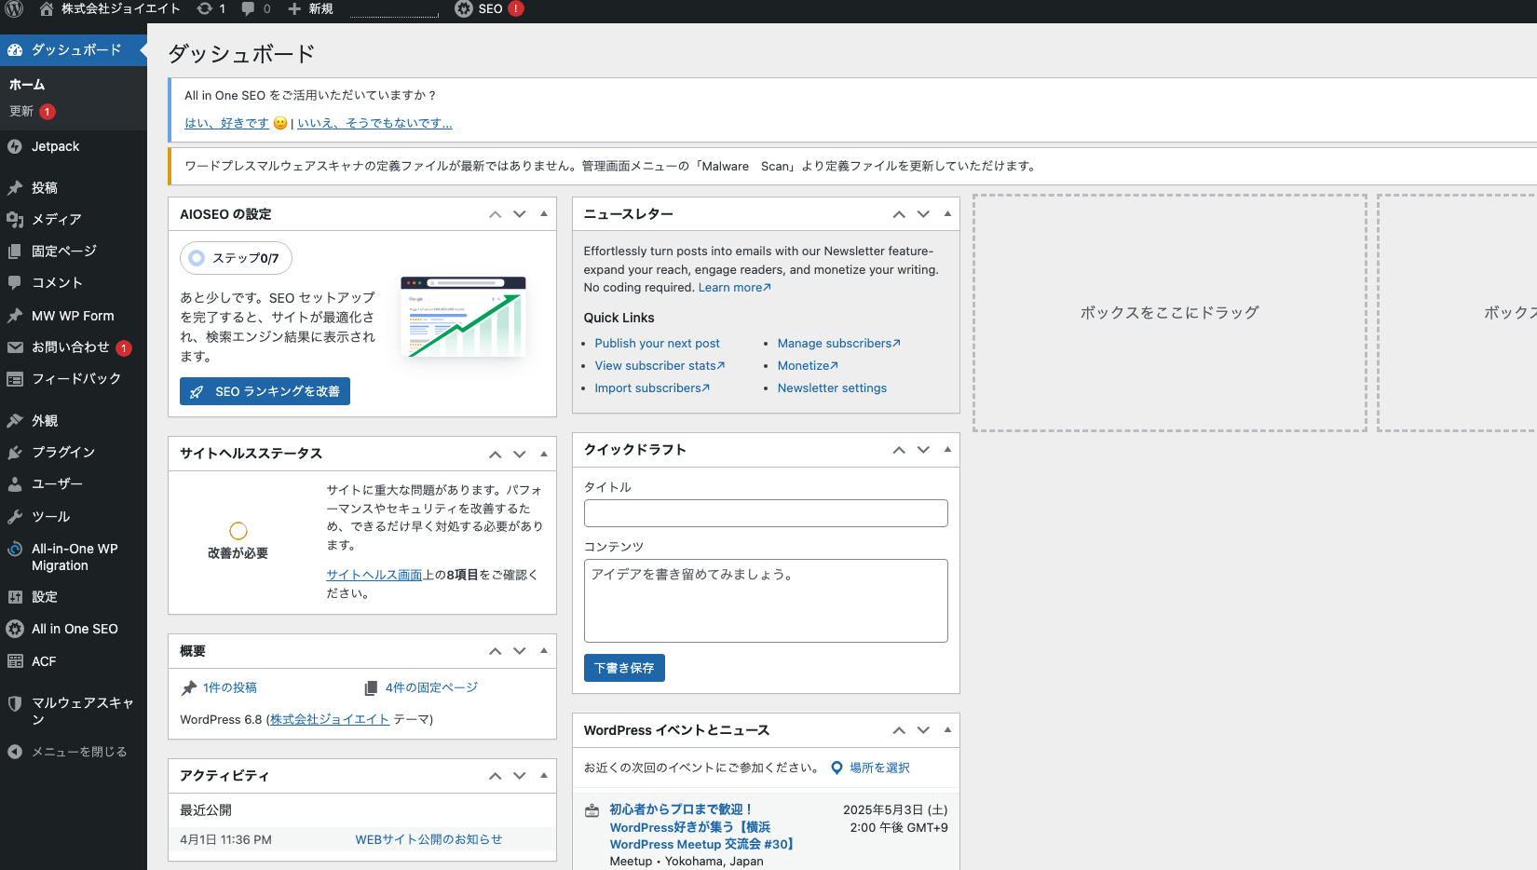Image resolution: width=1537 pixels, height=870 pixels.
Task: Toggle アクティビティ panel collapse triangle
Action: pyautogui.click(x=544, y=776)
